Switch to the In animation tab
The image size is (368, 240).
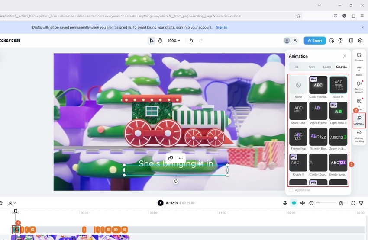click(x=297, y=67)
